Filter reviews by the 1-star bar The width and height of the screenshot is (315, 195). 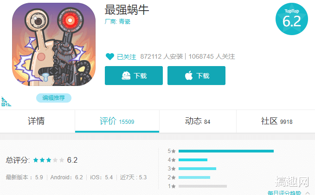click(x=202, y=186)
